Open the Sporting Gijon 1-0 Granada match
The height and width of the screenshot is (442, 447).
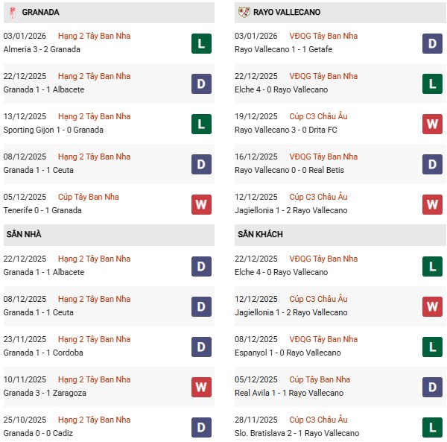coord(53,130)
